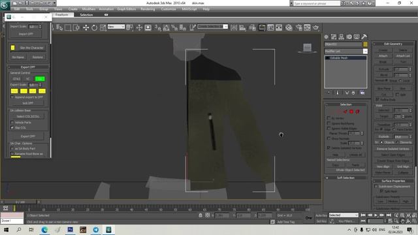The height and width of the screenshot is (235, 418).
Task: Toggle Delete Isolated Vertices checkbox
Action: [329, 148]
